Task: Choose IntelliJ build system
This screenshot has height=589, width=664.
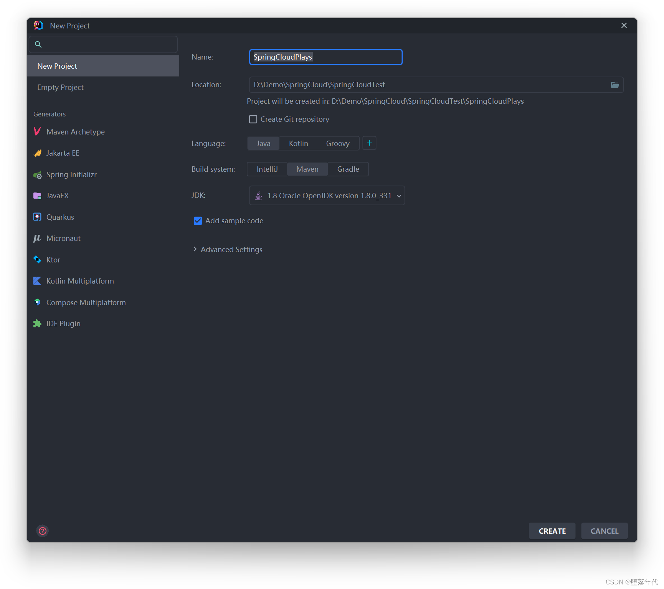Action: [267, 169]
